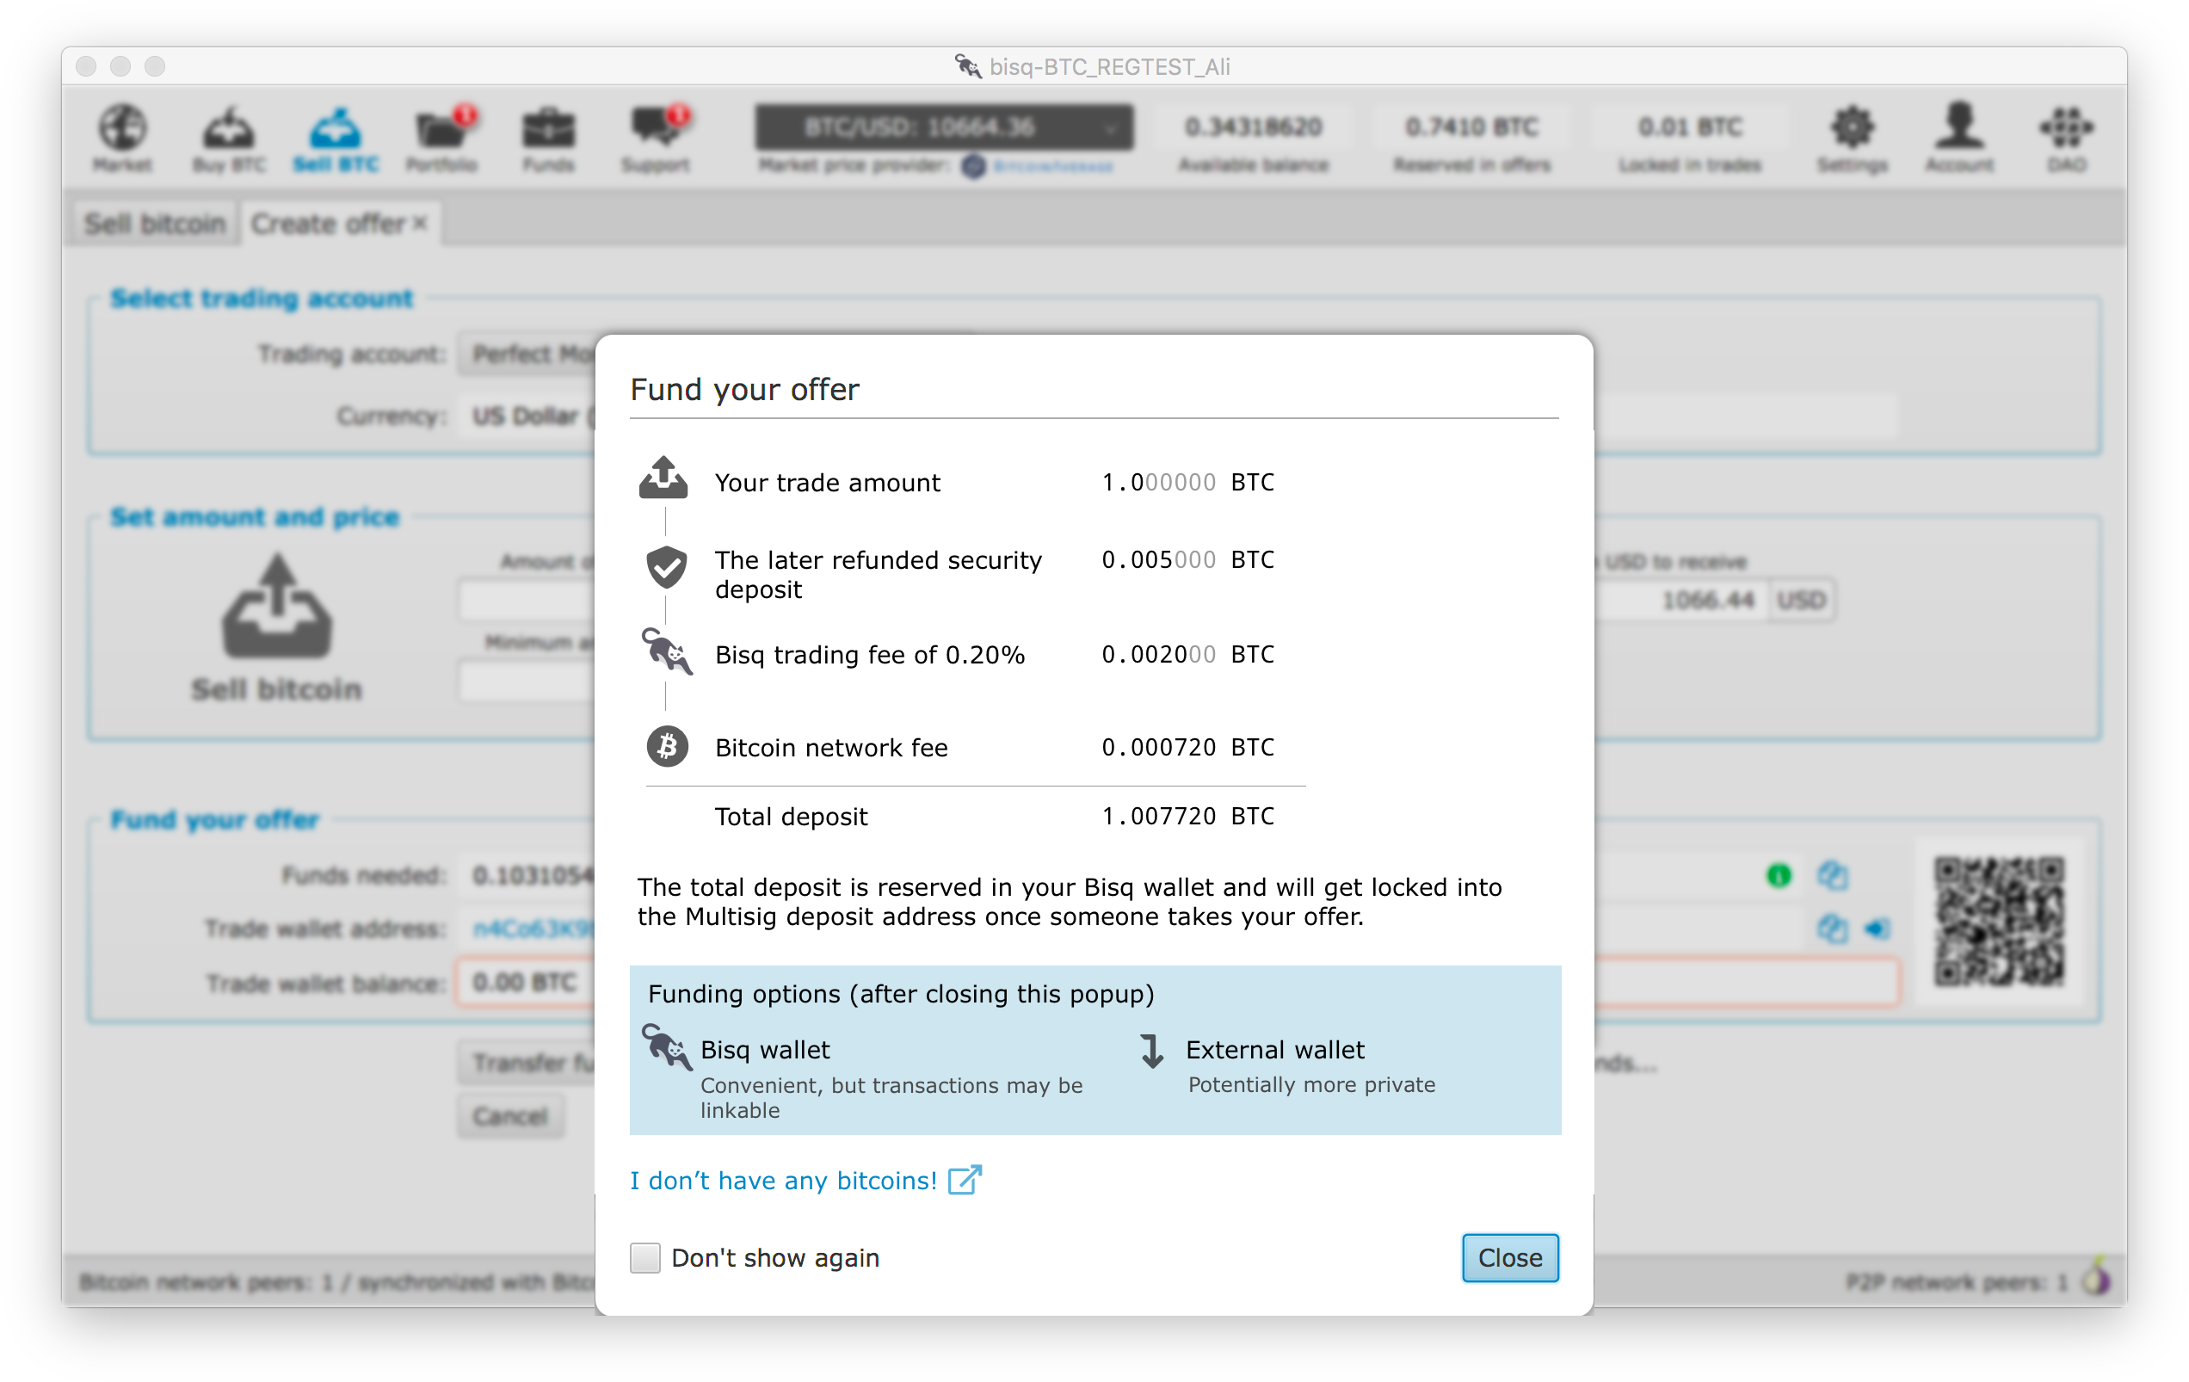
Task: Open the Account section
Action: 1959,138
